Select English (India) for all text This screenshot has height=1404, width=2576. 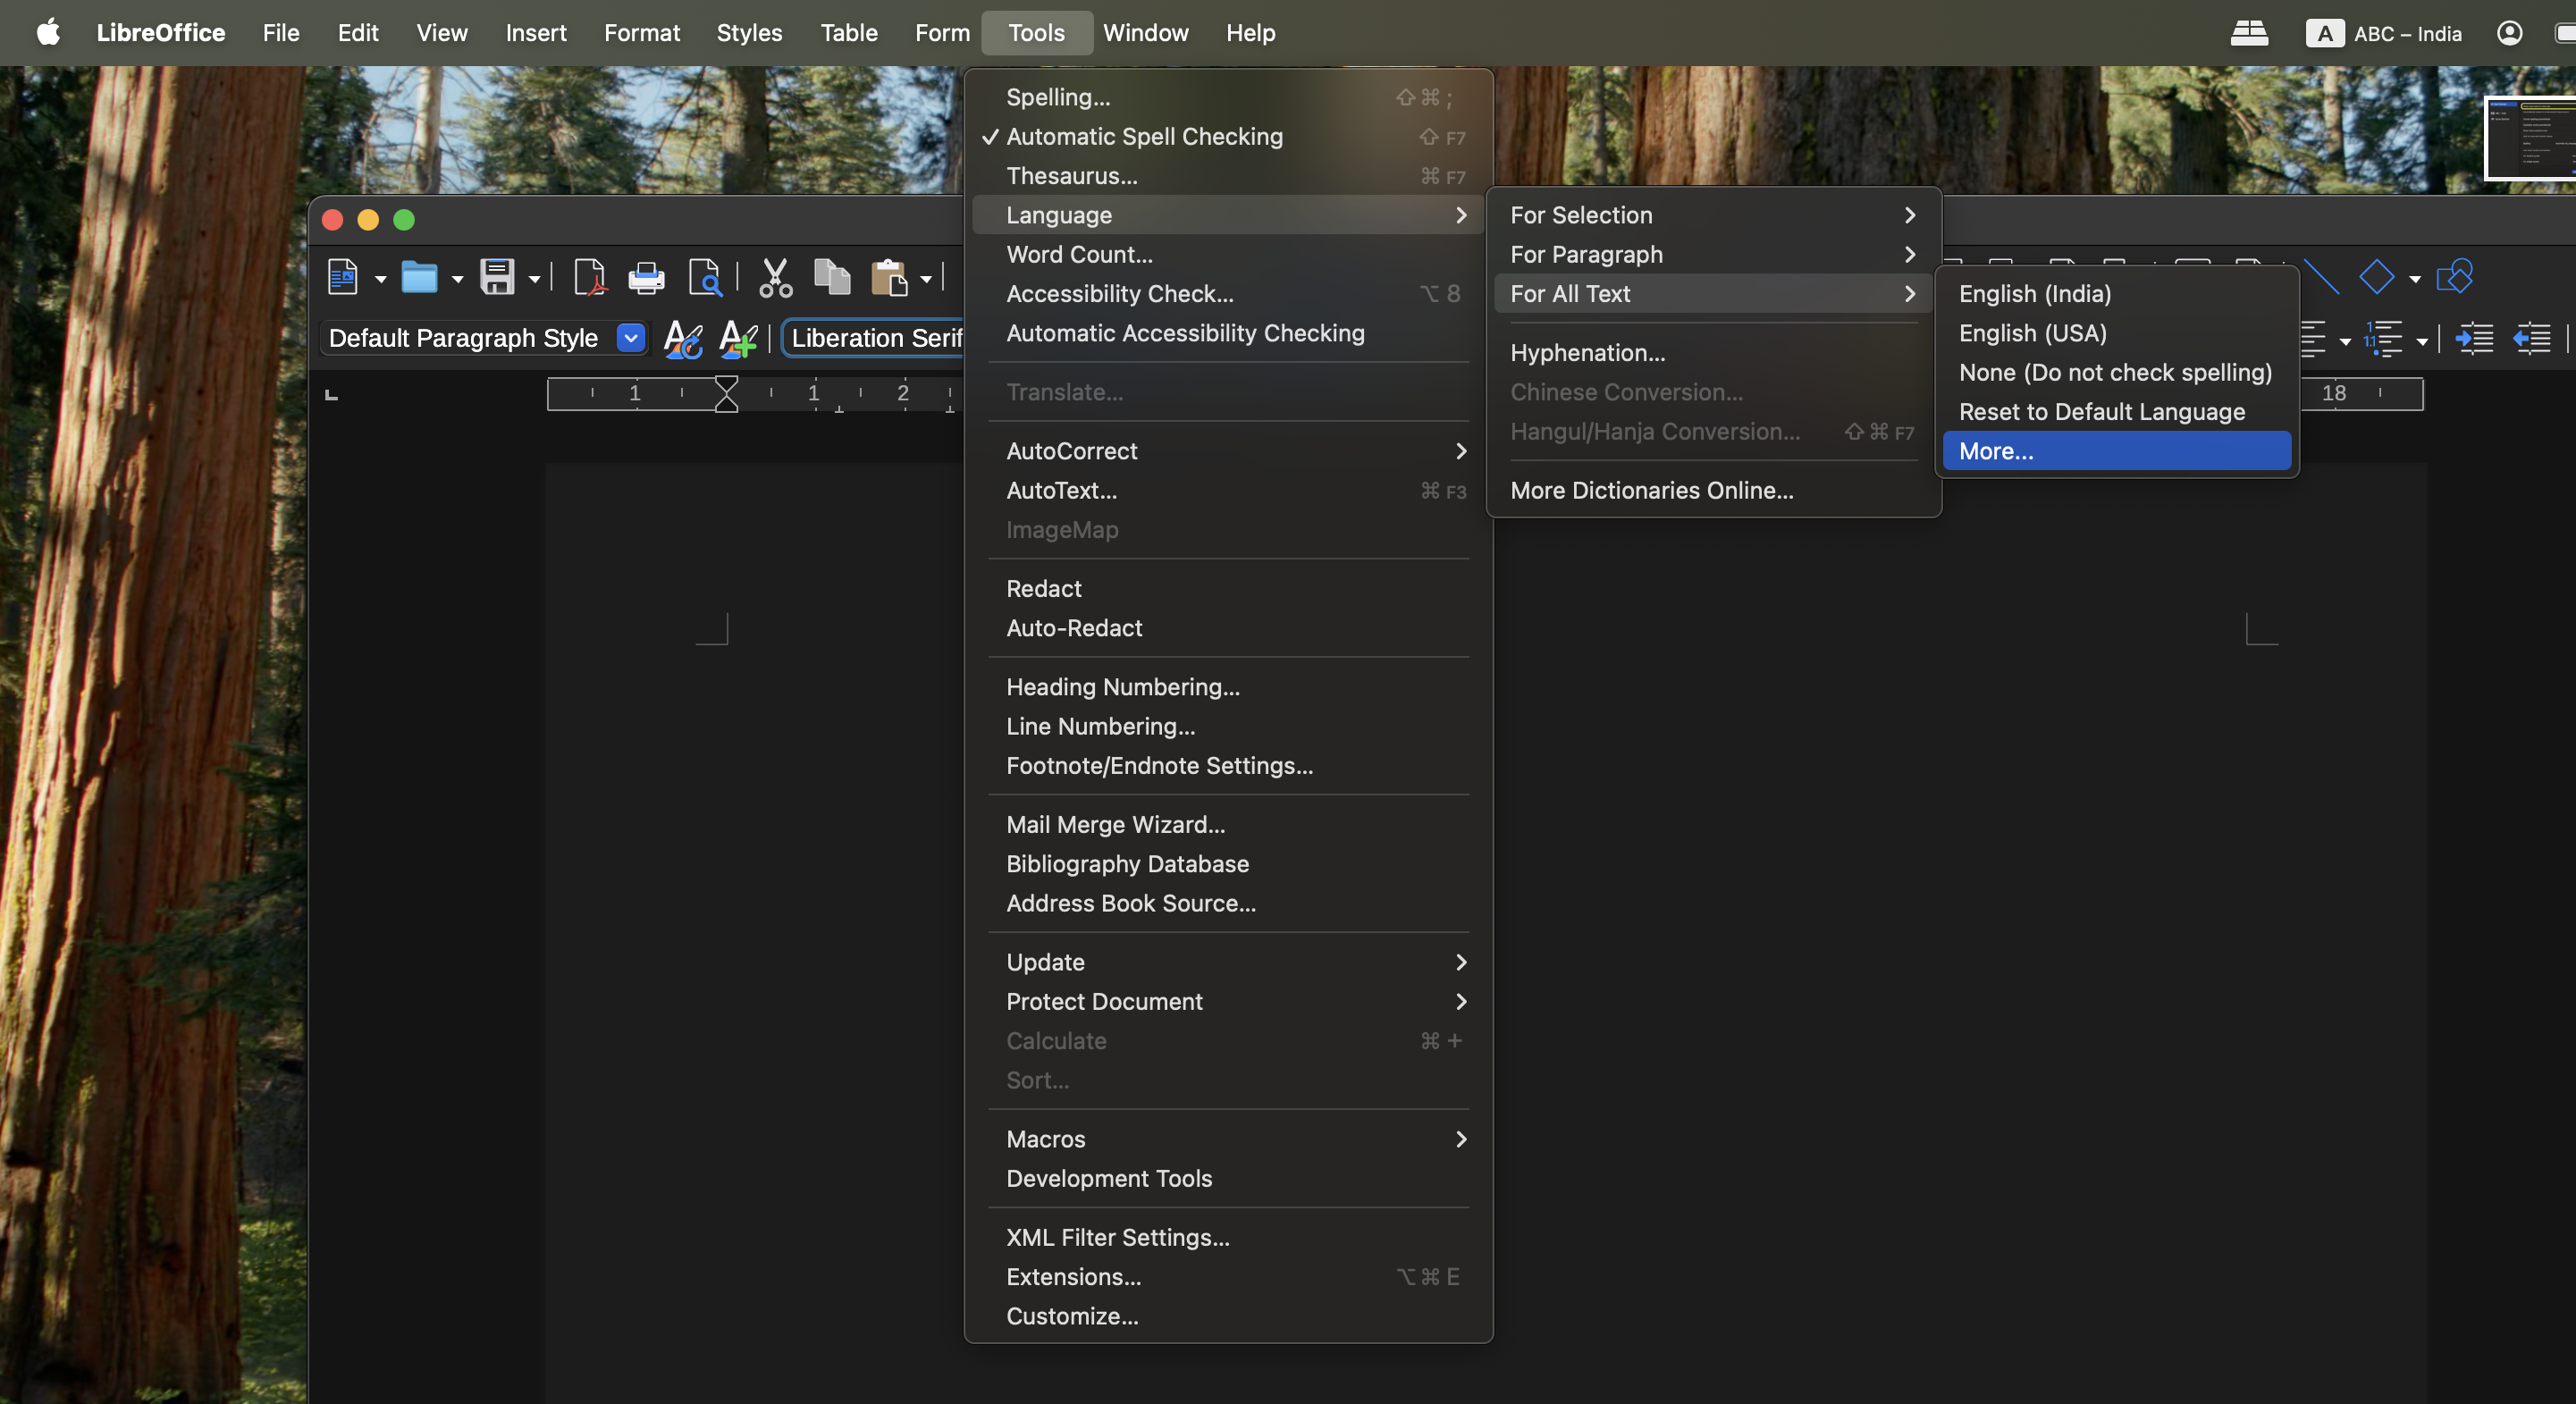point(2116,294)
